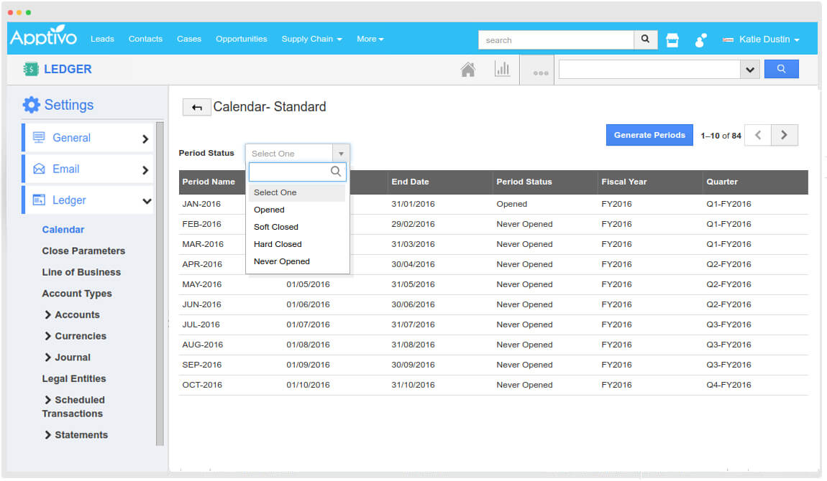Viewport: 827px width, 481px height.
Task: Switch to the Opportunities menu item
Action: pos(241,39)
